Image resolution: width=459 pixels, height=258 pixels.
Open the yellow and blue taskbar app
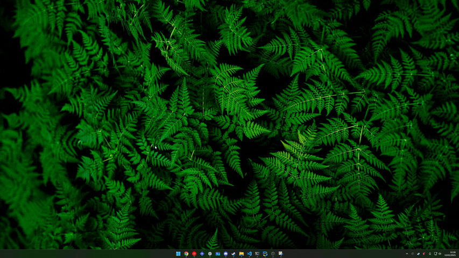point(265,254)
